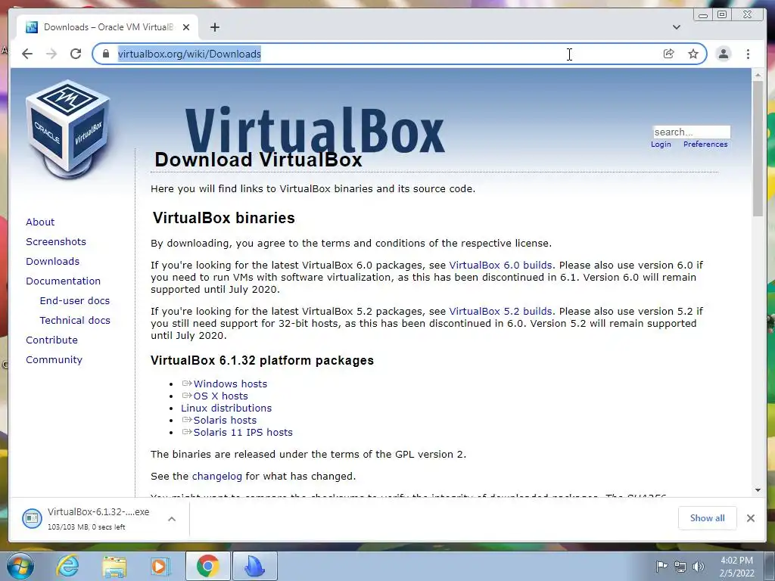The width and height of the screenshot is (775, 581).
Task: Download the Solaris hosts package
Action: point(225,421)
